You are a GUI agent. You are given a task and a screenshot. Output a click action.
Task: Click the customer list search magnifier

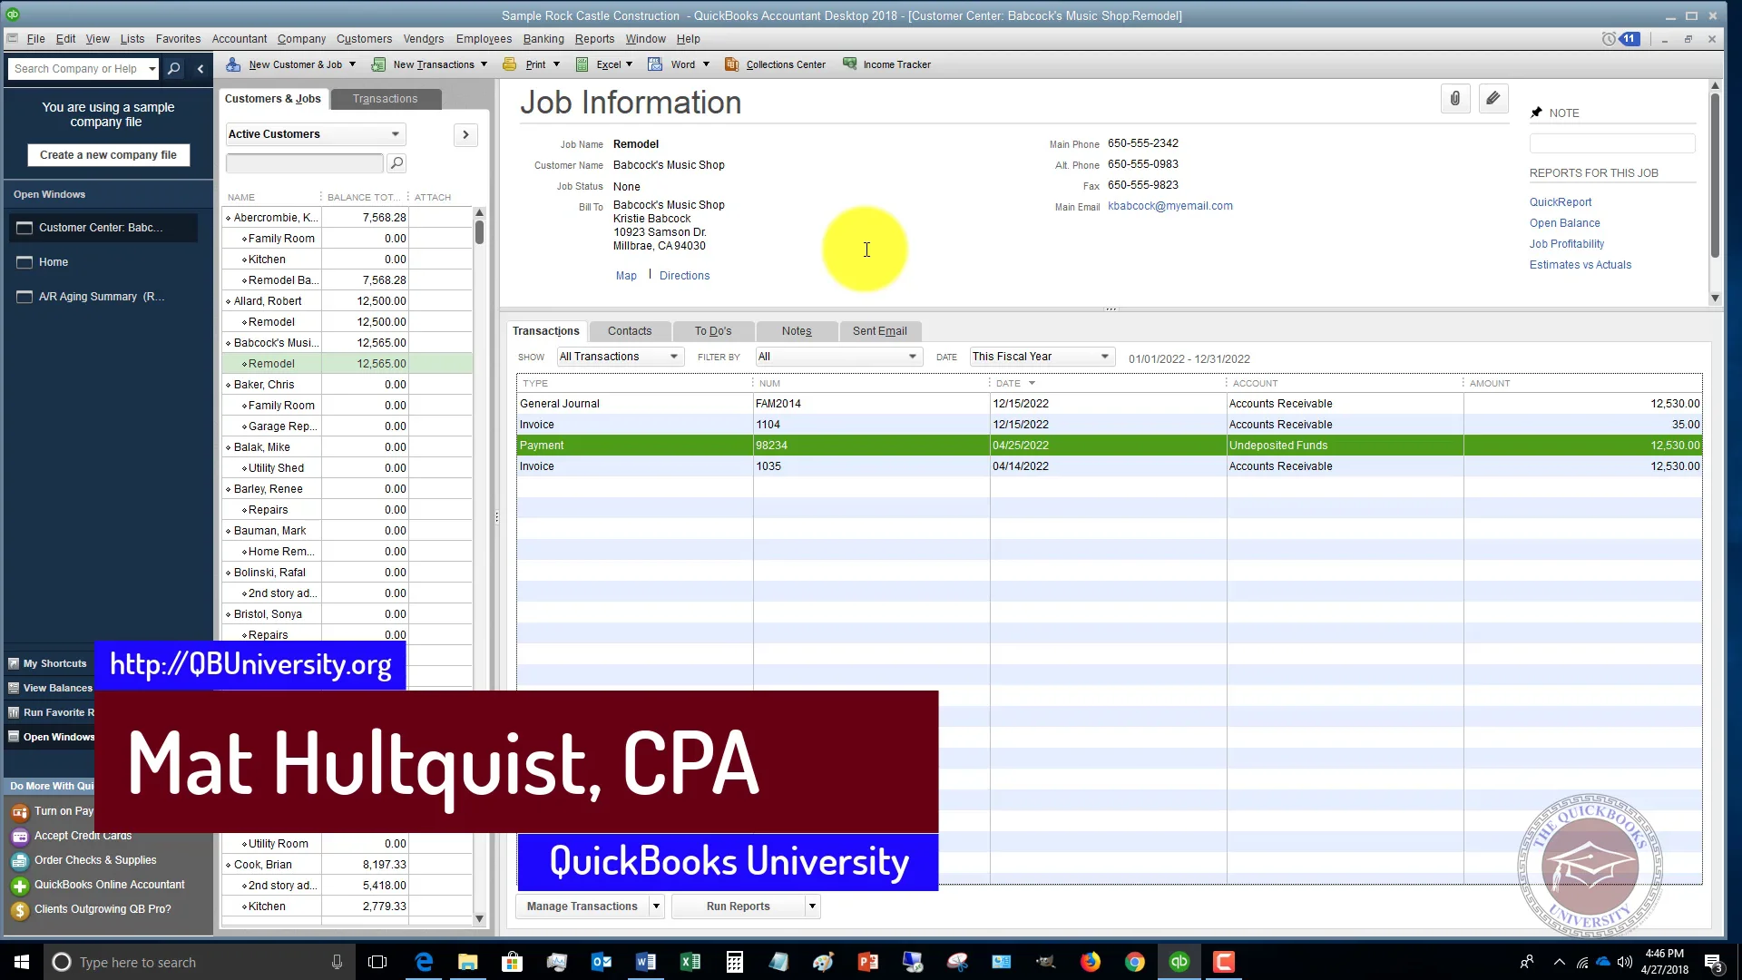coord(396,163)
